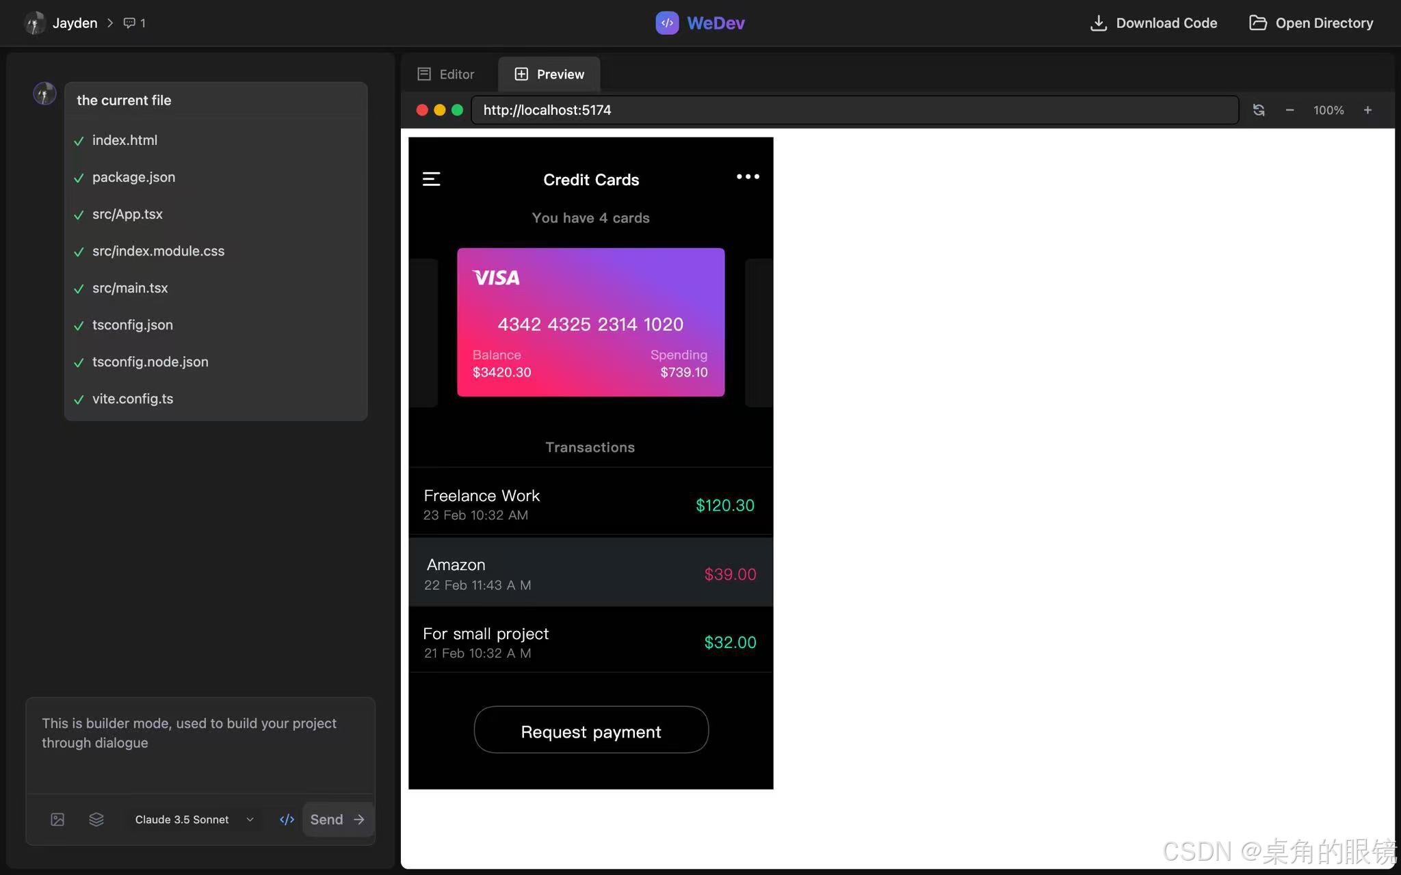1401x875 pixels.
Task: Click the Request payment button
Action: tap(591, 730)
